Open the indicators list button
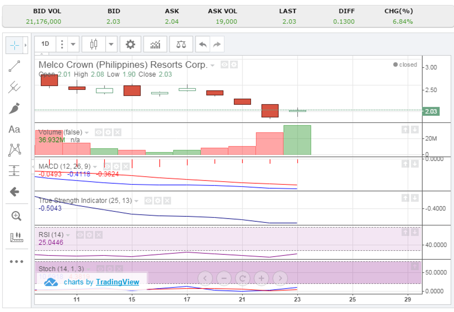 click(x=155, y=44)
